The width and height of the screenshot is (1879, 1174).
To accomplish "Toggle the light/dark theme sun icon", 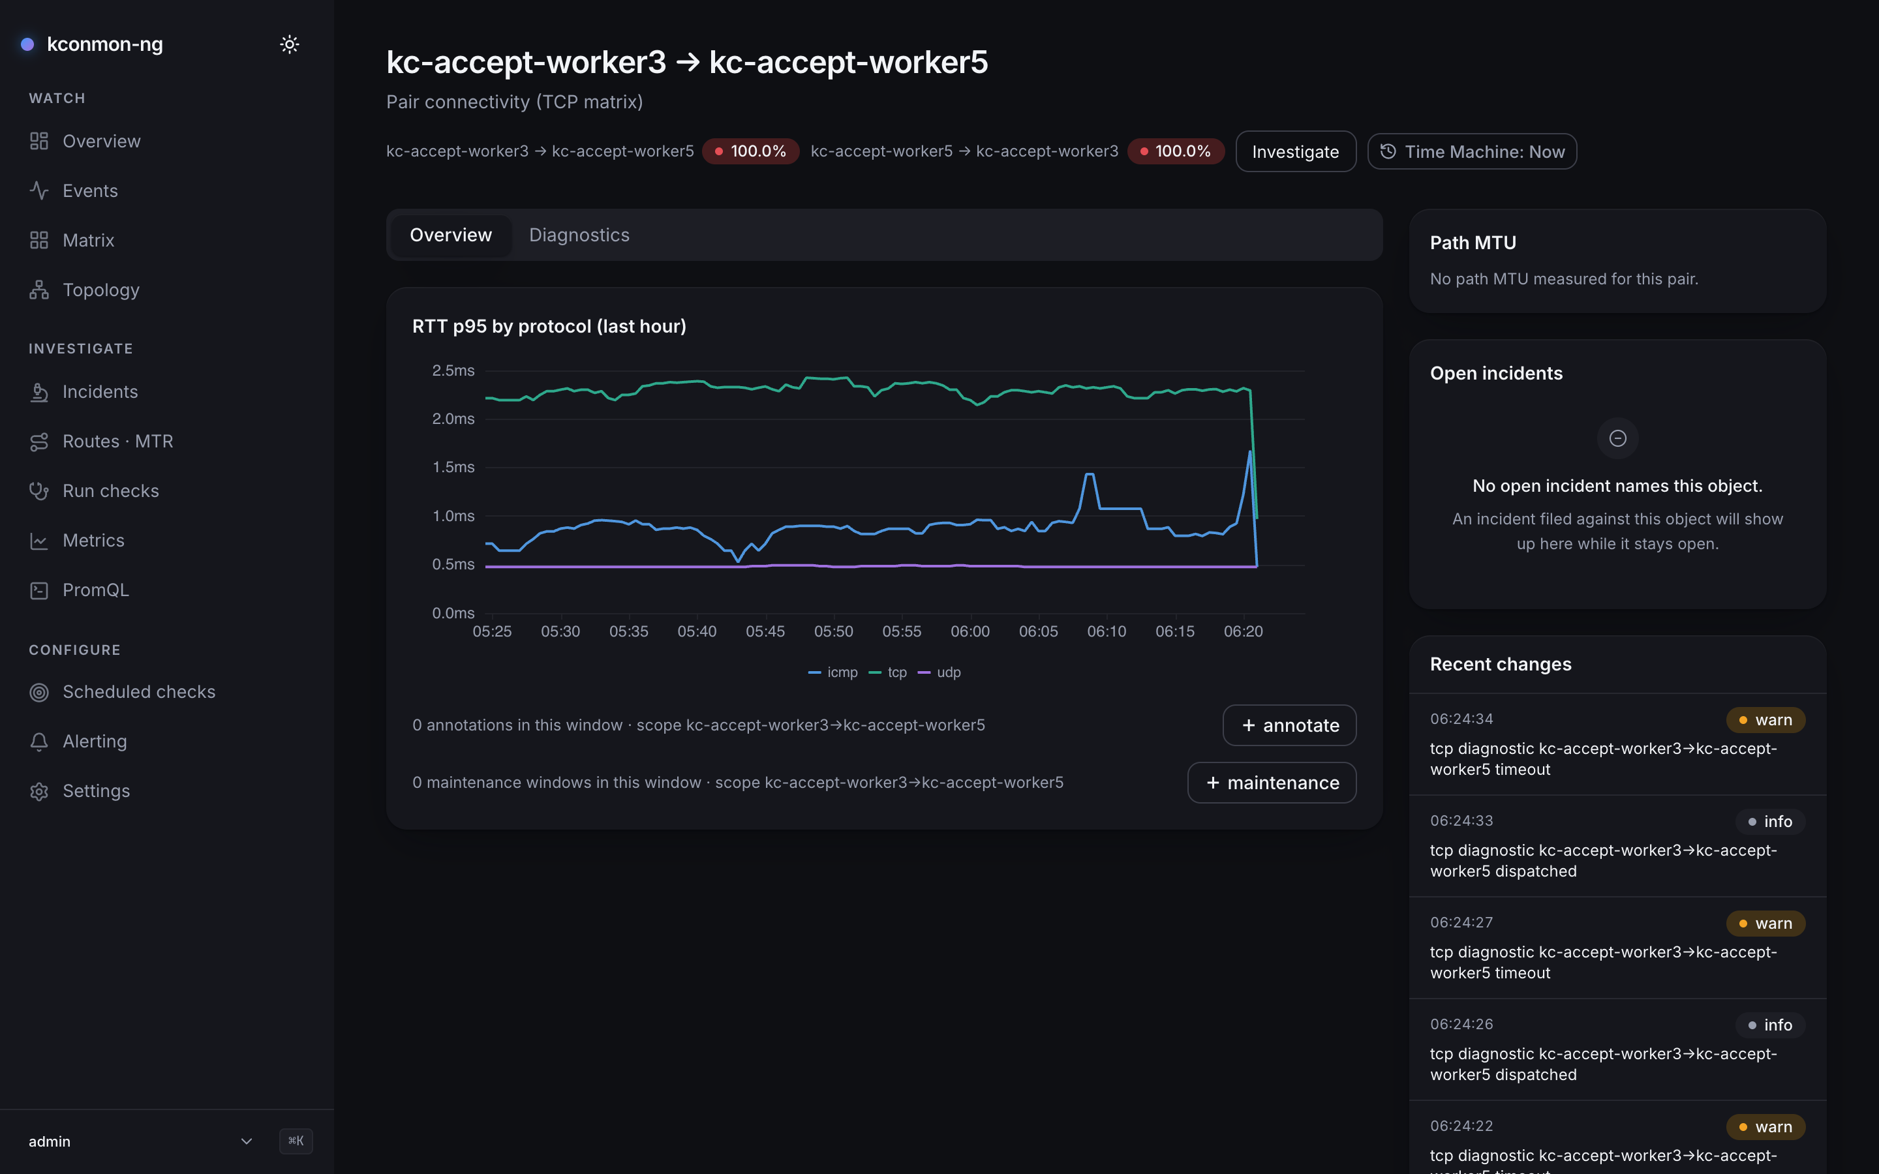I will coord(290,44).
